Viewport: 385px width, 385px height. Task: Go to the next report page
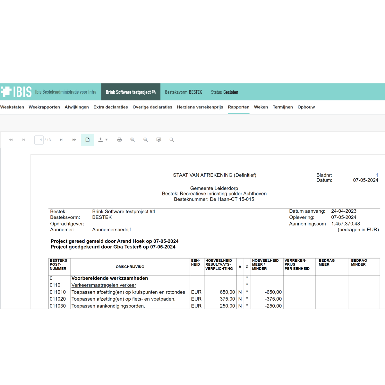pyautogui.click(x=61, y=140)
